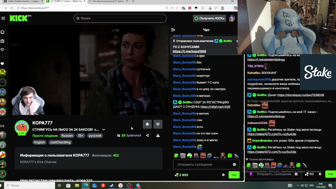This screenshot has width=336, height=189.
Task: Go to the Kick logo homepage
Action: 20,18
